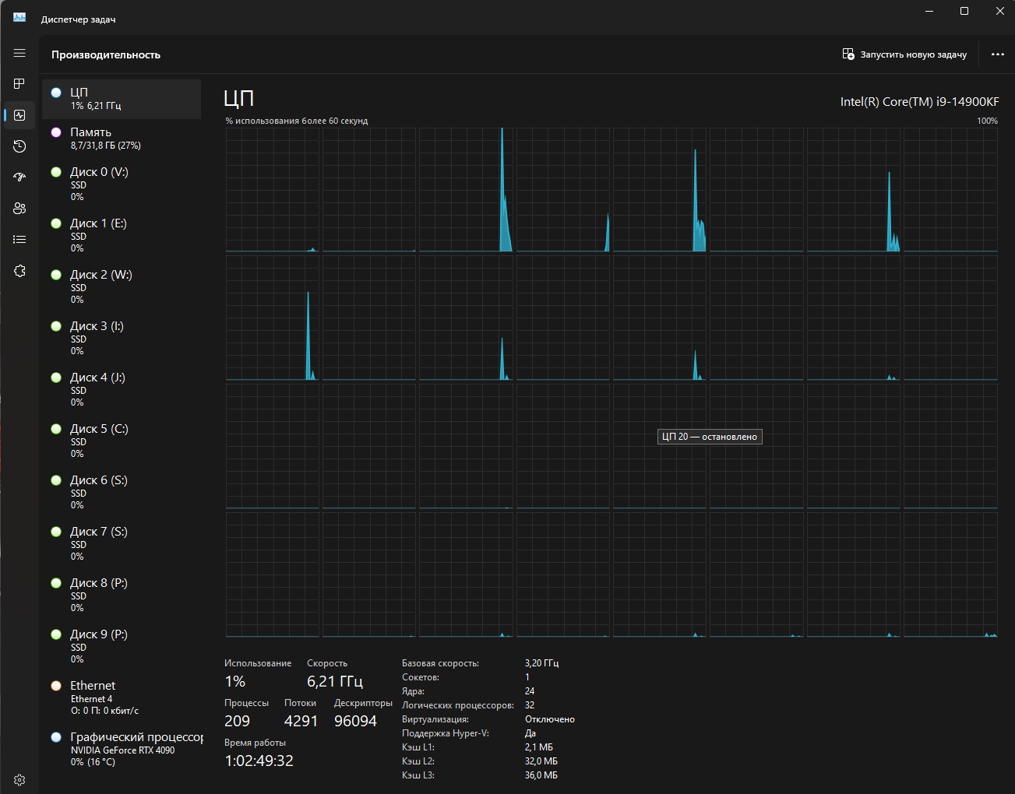Click the processes count 209

[237, 721]
